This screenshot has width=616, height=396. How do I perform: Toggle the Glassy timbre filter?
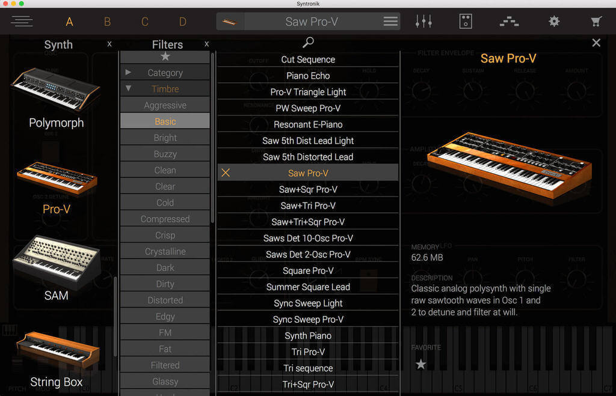165,382
